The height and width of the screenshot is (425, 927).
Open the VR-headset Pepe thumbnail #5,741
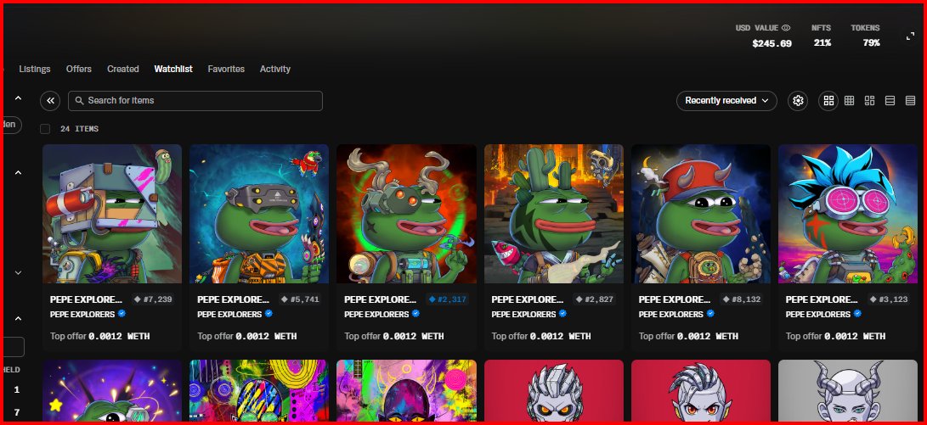[259, 214]
